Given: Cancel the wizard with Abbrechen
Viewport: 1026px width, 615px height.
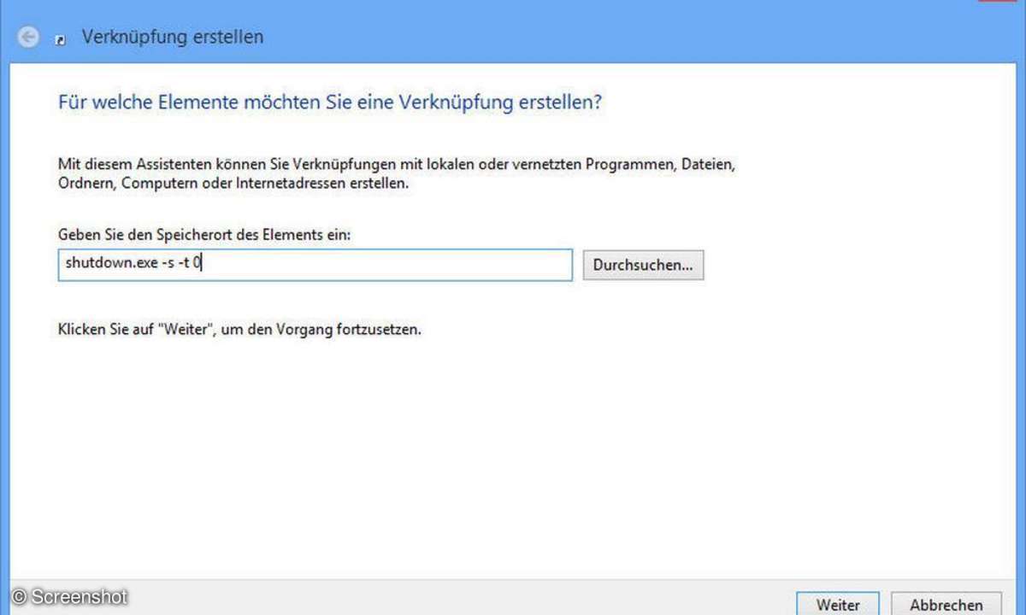Looking at the screenshot, I should coord(946,603).
